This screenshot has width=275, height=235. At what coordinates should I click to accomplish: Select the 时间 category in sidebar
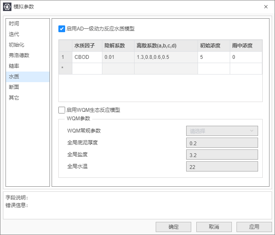14,24
